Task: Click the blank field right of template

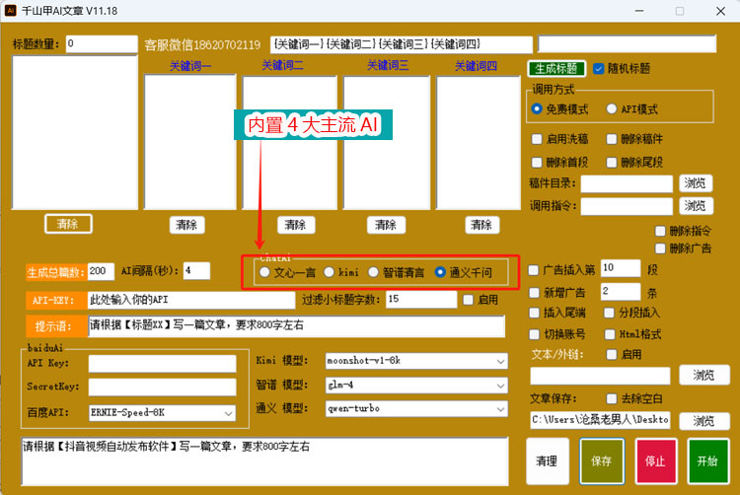Action: pos(627,44)
